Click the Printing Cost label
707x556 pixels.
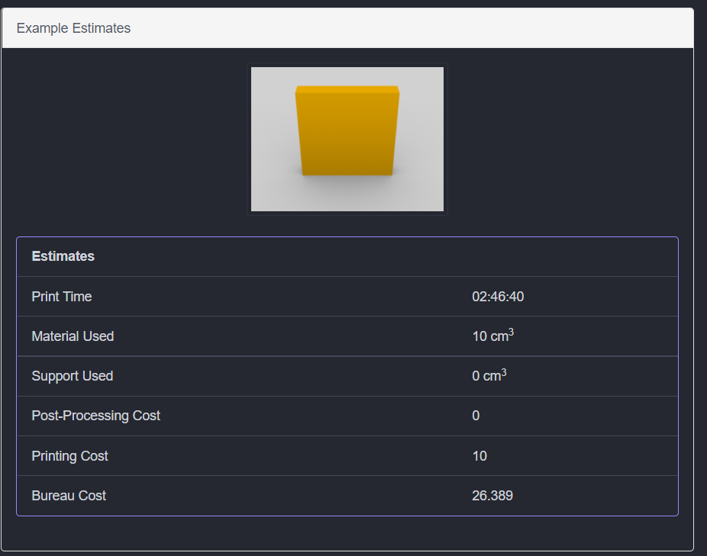click(x=70, y=456)
